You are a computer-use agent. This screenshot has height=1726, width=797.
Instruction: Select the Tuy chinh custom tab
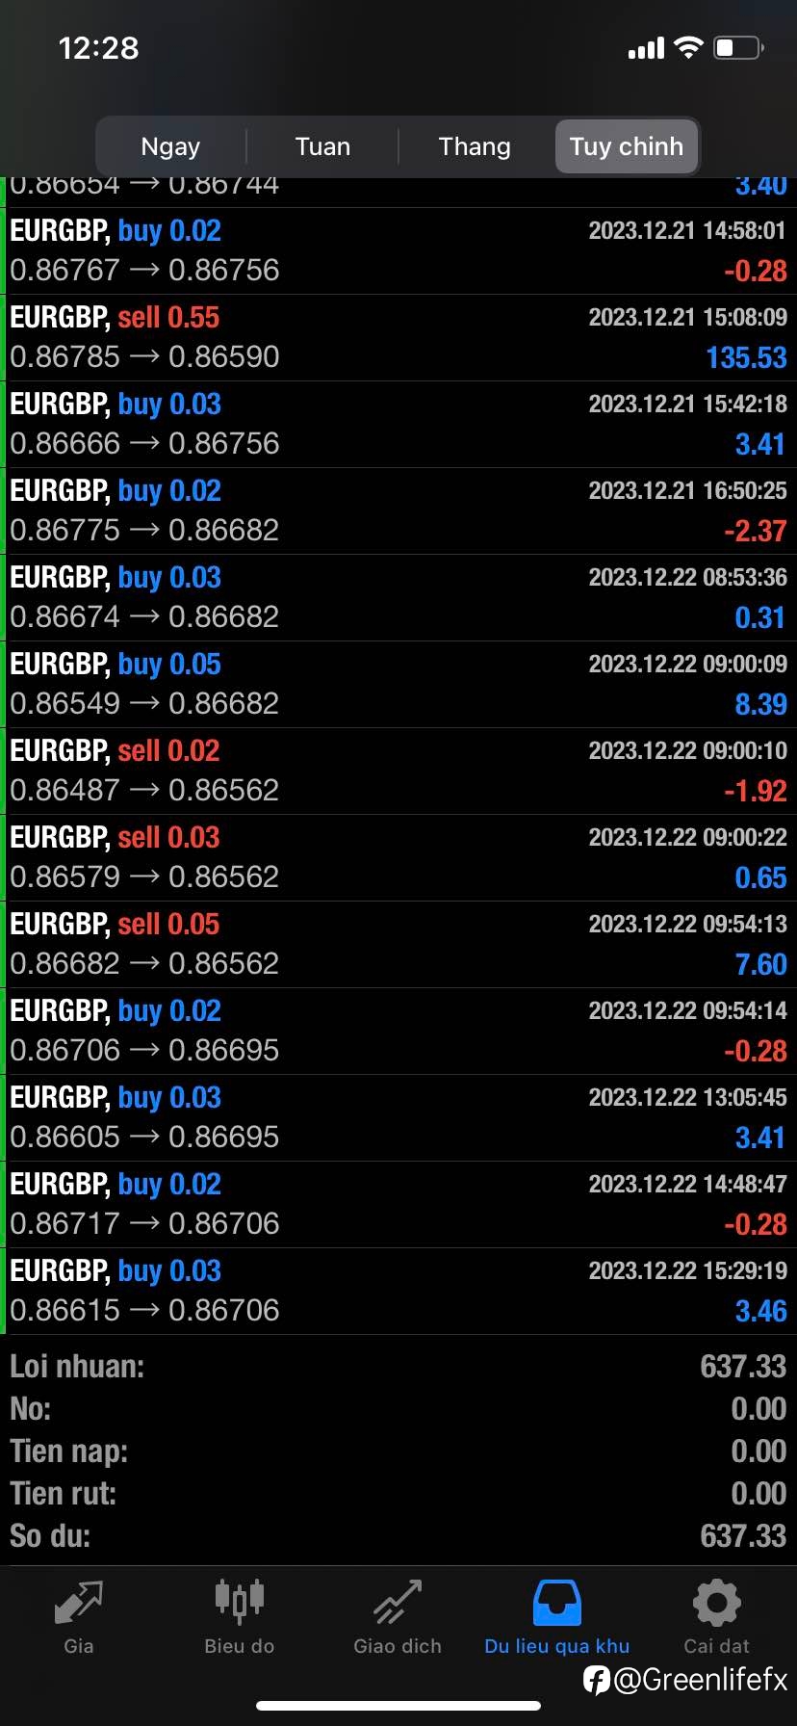coord(627,146)
